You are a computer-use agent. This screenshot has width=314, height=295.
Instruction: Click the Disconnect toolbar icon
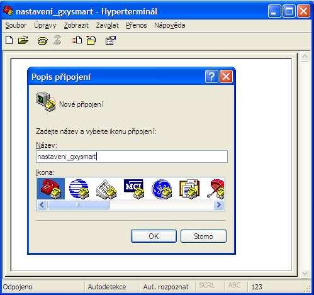tap(57, 40)
